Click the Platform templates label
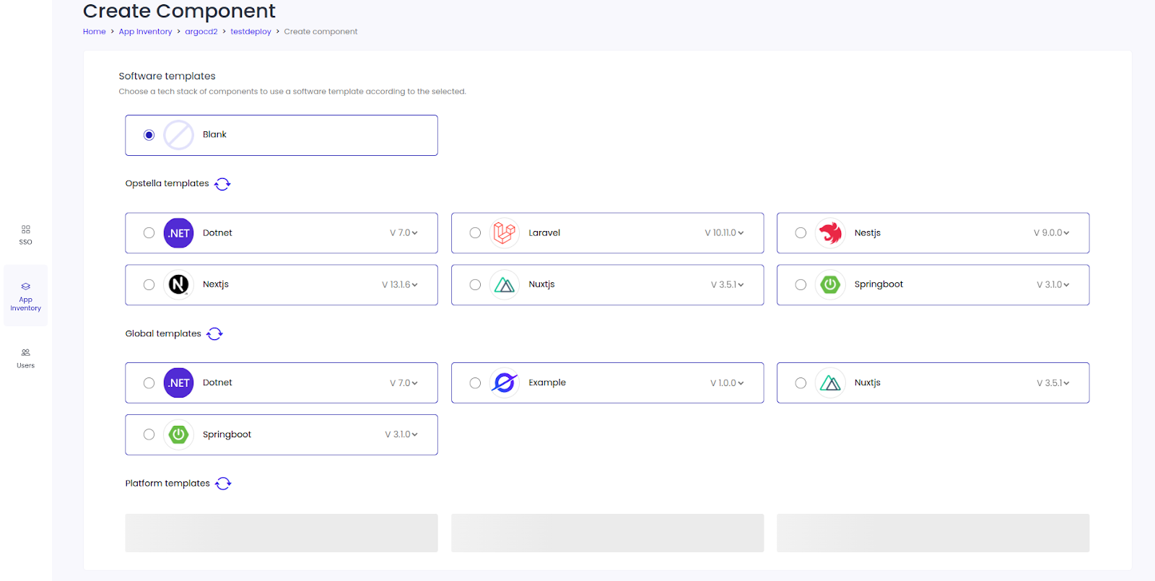Viewport: 1155px width, 581px height. (167, 484)
